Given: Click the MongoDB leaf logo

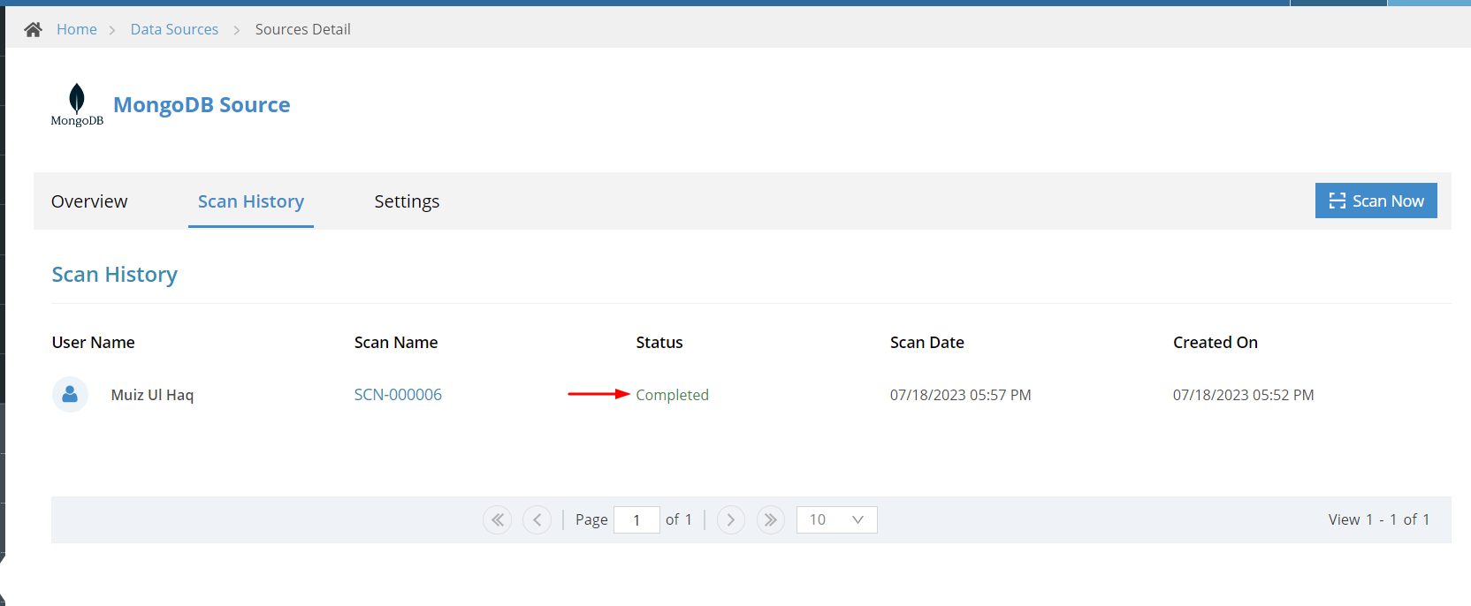Looking at the screenshot, I should (x=77, y=104).
